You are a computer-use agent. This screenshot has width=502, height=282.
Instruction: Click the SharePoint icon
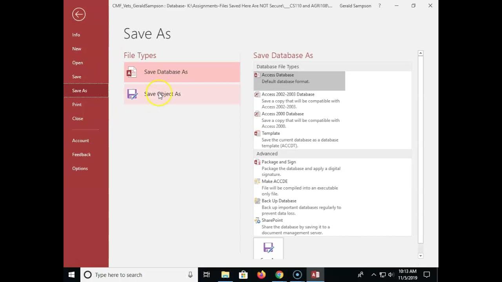[x=257, y=220]
